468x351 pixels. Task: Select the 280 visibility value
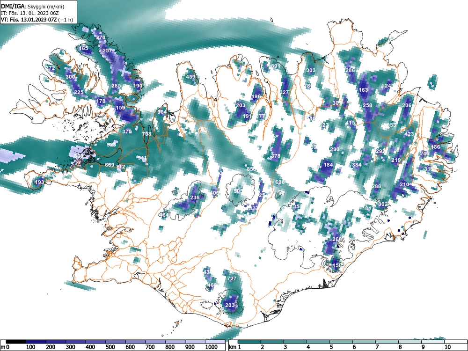(335, 149)
